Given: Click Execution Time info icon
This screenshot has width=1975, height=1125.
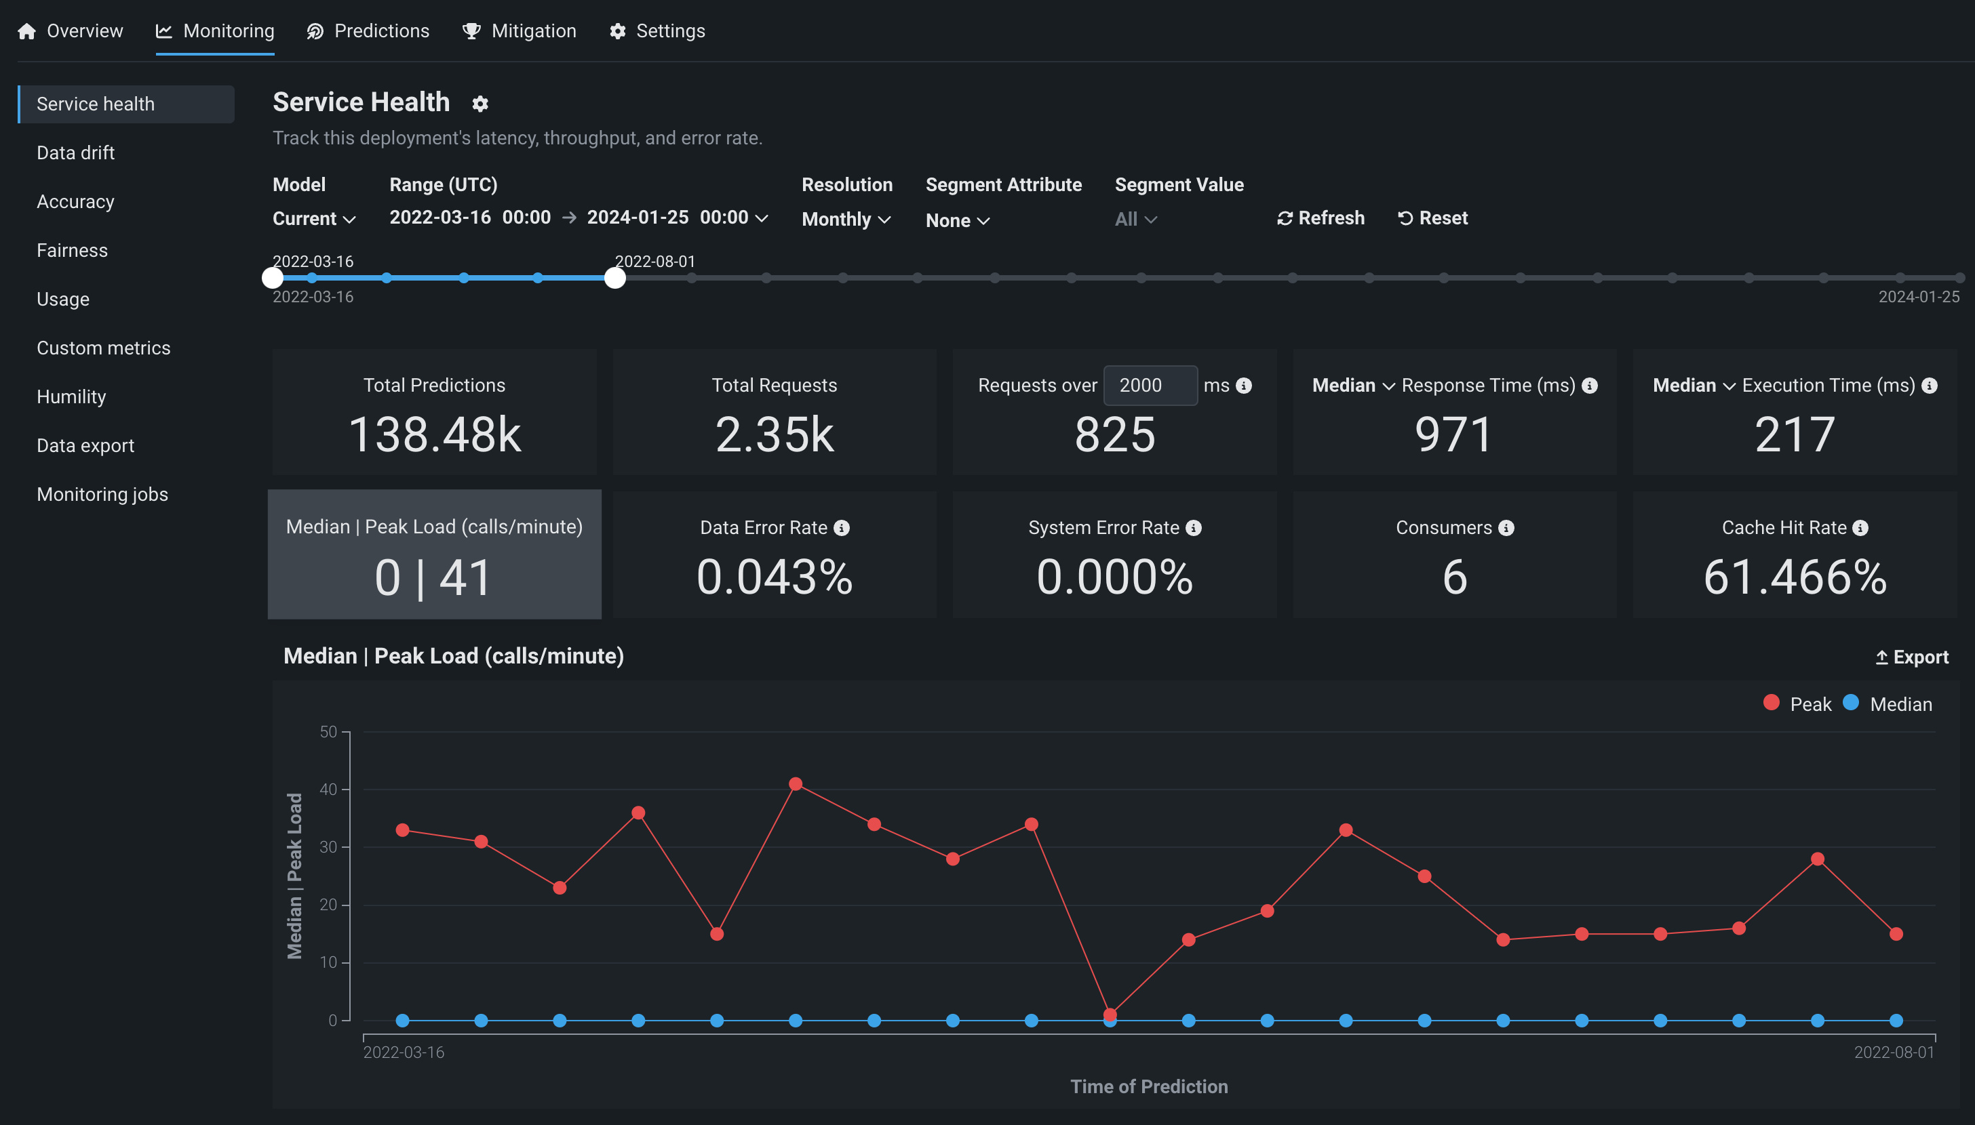Looking at the screenshot, I should point(1930,386).
